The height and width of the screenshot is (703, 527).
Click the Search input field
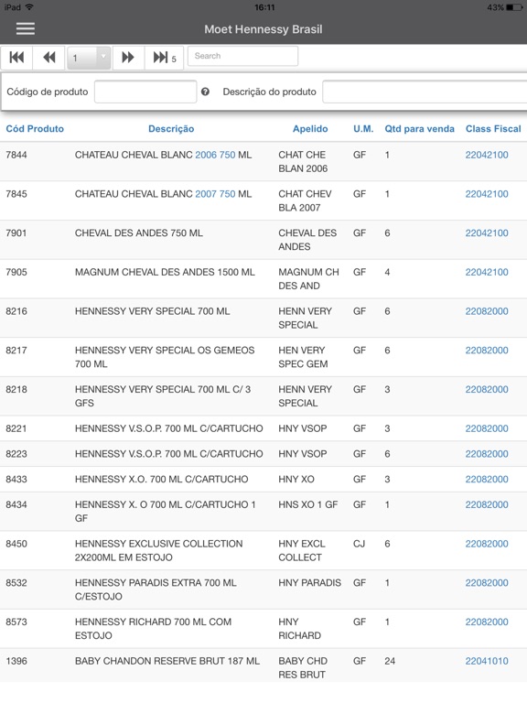pyautogui.click(x=242, y=56)
